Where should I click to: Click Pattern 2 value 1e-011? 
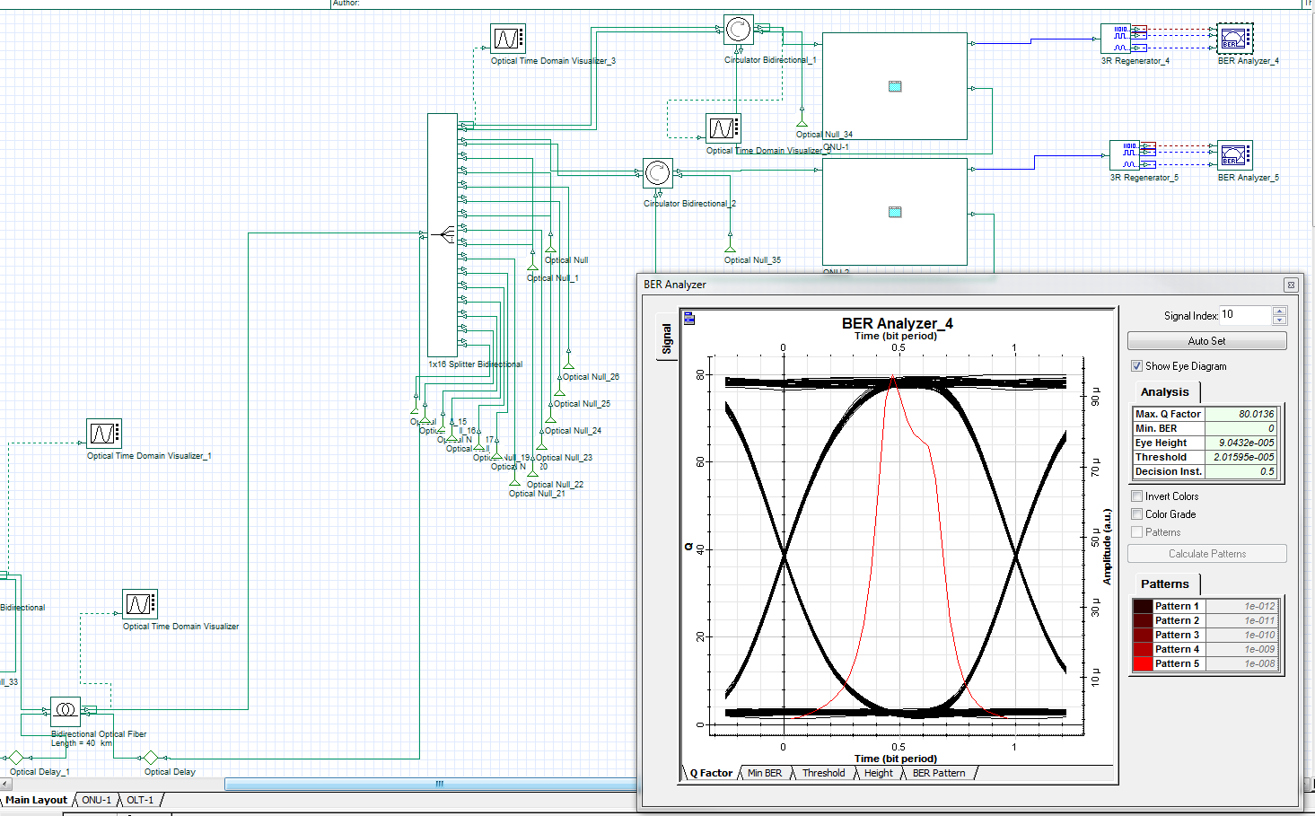coord(1240,620)
